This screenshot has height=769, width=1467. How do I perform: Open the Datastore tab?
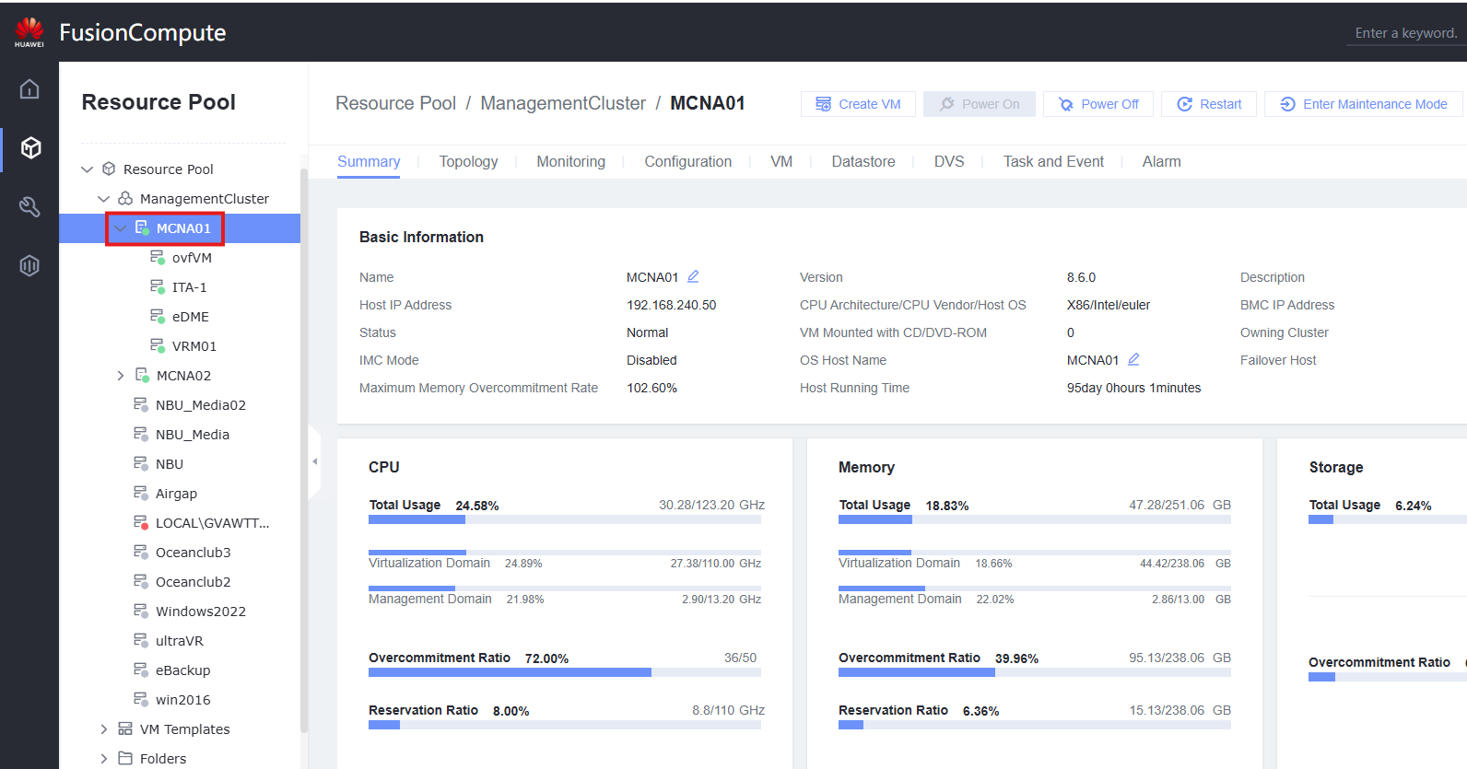tap(863, 162)
